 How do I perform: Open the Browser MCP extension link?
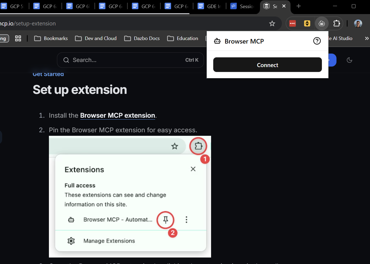click(117, 115)
